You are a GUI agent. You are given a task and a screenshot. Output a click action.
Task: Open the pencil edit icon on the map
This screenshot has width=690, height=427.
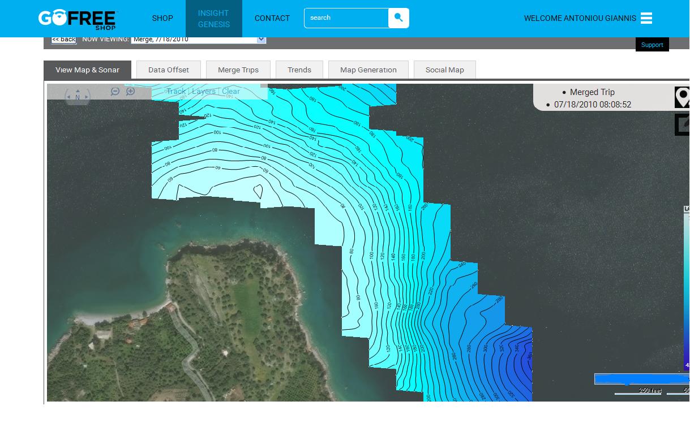pyautogui.click(x=682, y=124)
